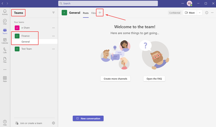This screenshot has height=127, width=216.
Task: Click Create more channels button
Action: coord(115,79)
